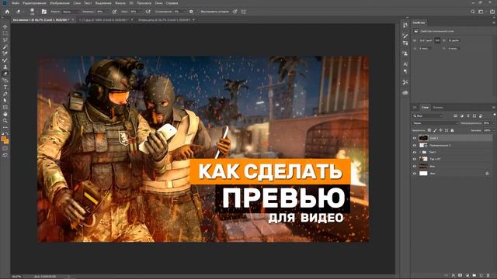Enable airbrush-style build-up icon

[148, 12]
